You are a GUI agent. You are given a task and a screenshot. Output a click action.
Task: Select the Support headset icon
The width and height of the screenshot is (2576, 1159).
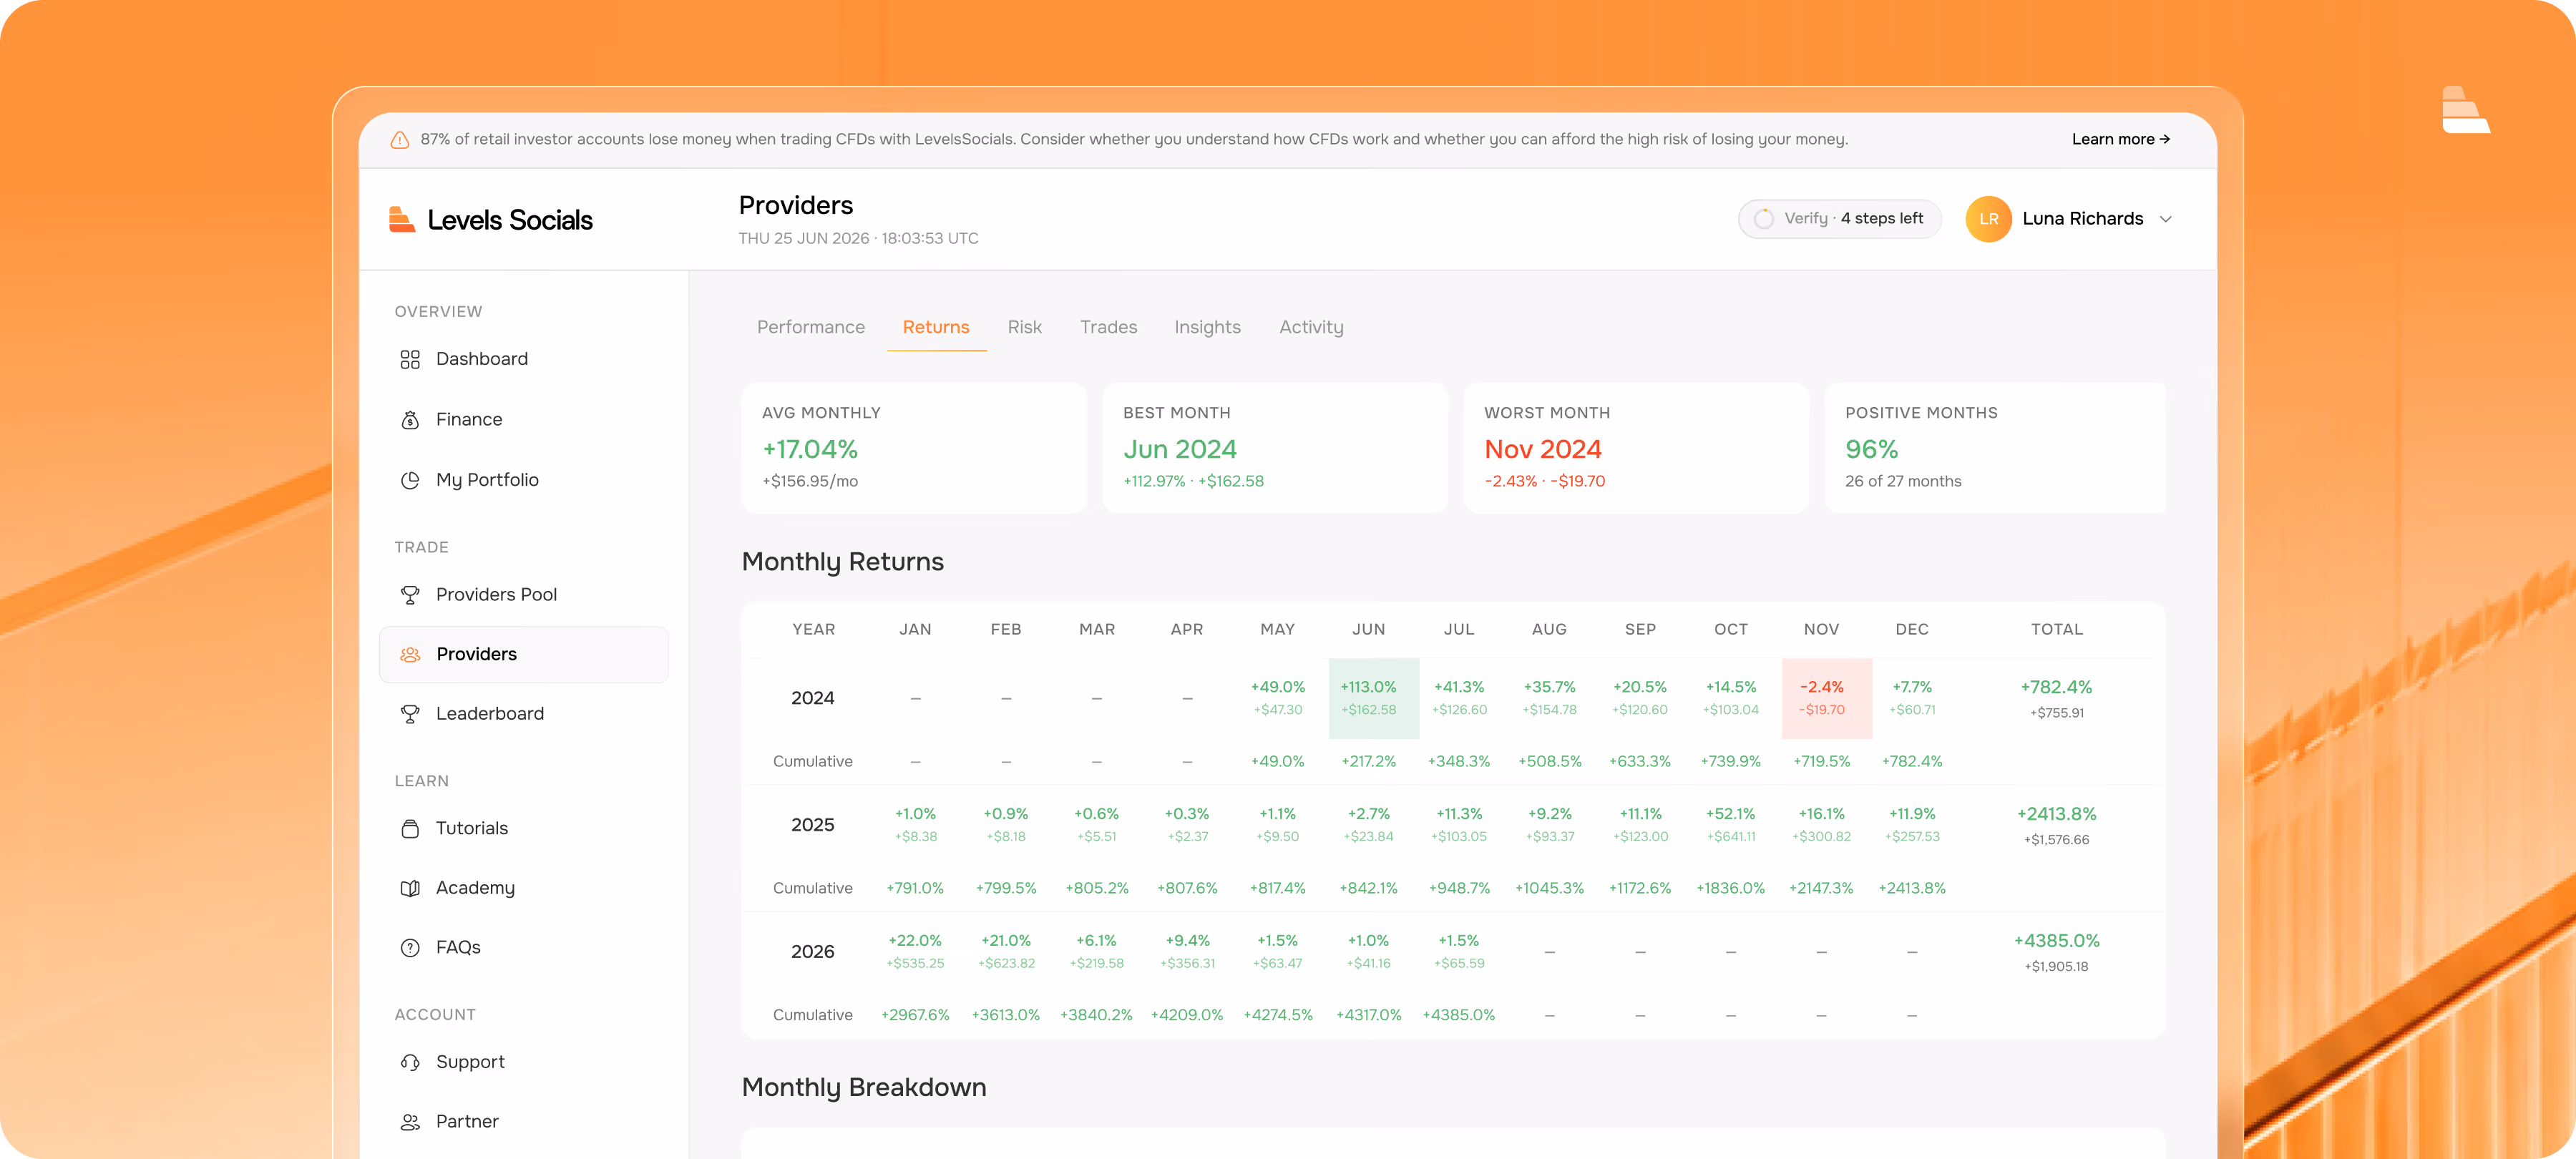tap(410, 1062)
